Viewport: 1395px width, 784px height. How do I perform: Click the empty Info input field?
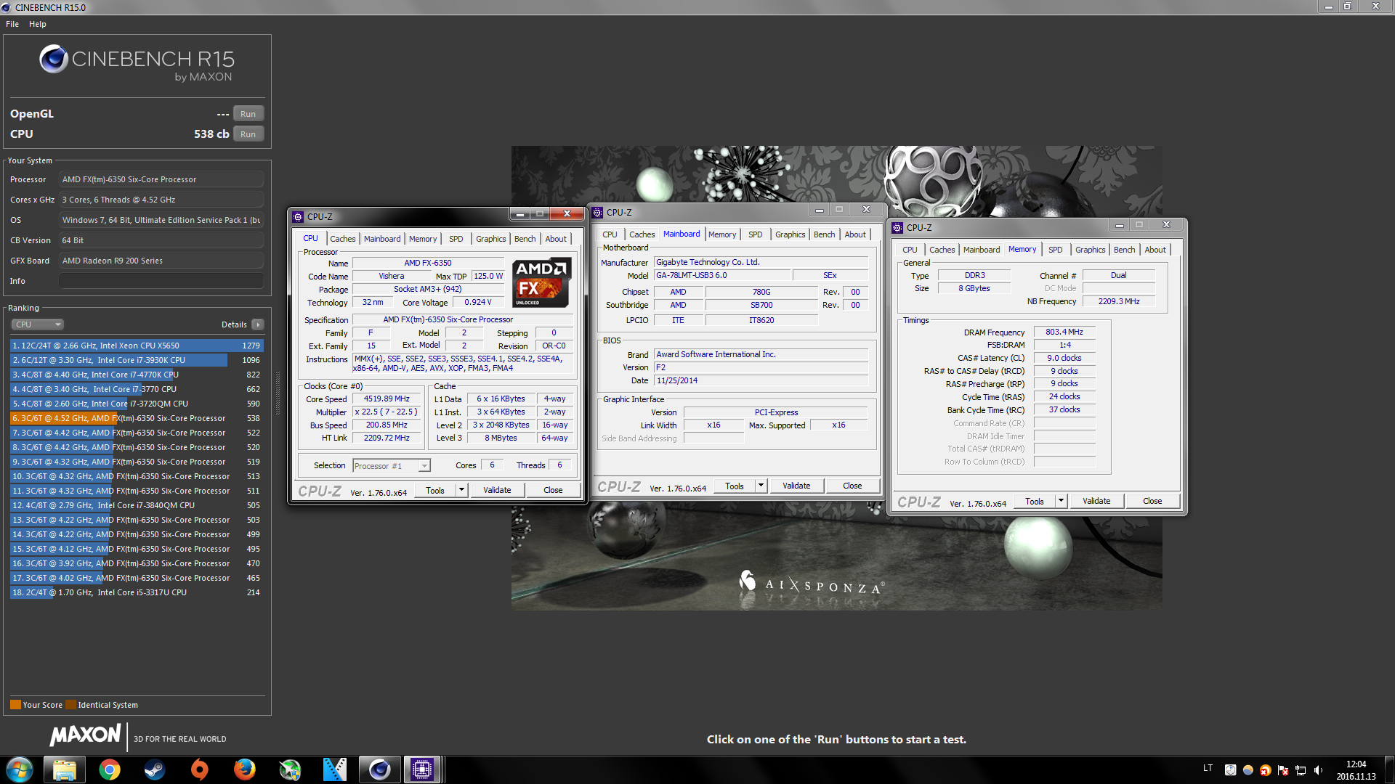tap(161, 281)
